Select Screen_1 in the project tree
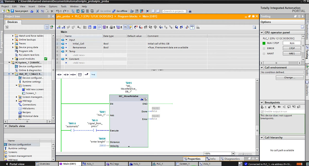The width and height of the screenshot is (309, 166). coord(31,93)
